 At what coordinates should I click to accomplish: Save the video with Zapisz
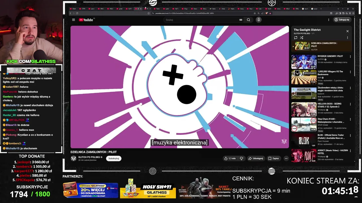click(274, 158)
